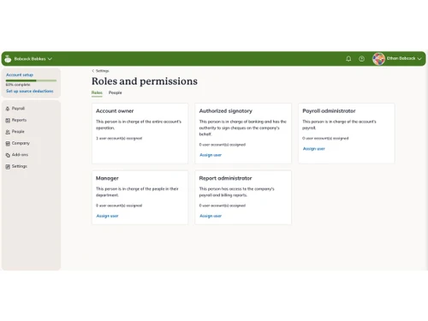This screenshot has height=321, width=428.
Task: Switch to the People tab
Action: pos(115,92)
